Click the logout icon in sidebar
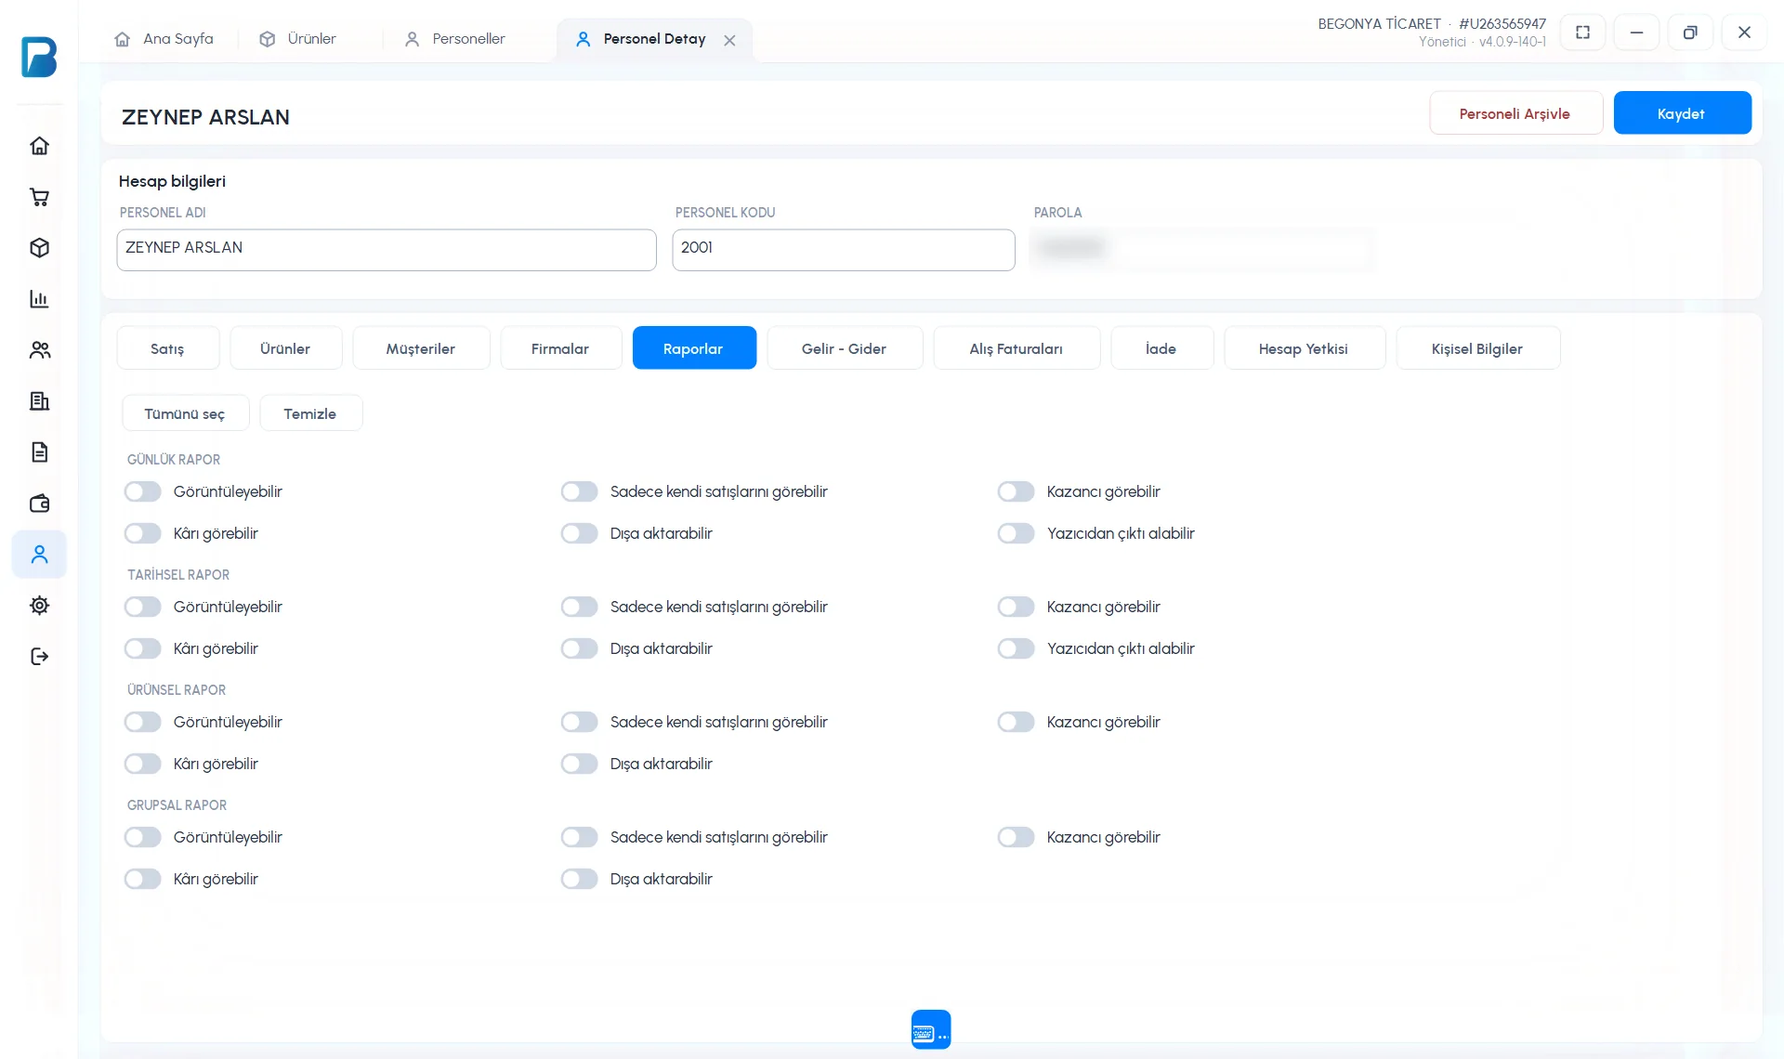The image size is (1784, 1059). coord(39,657)
